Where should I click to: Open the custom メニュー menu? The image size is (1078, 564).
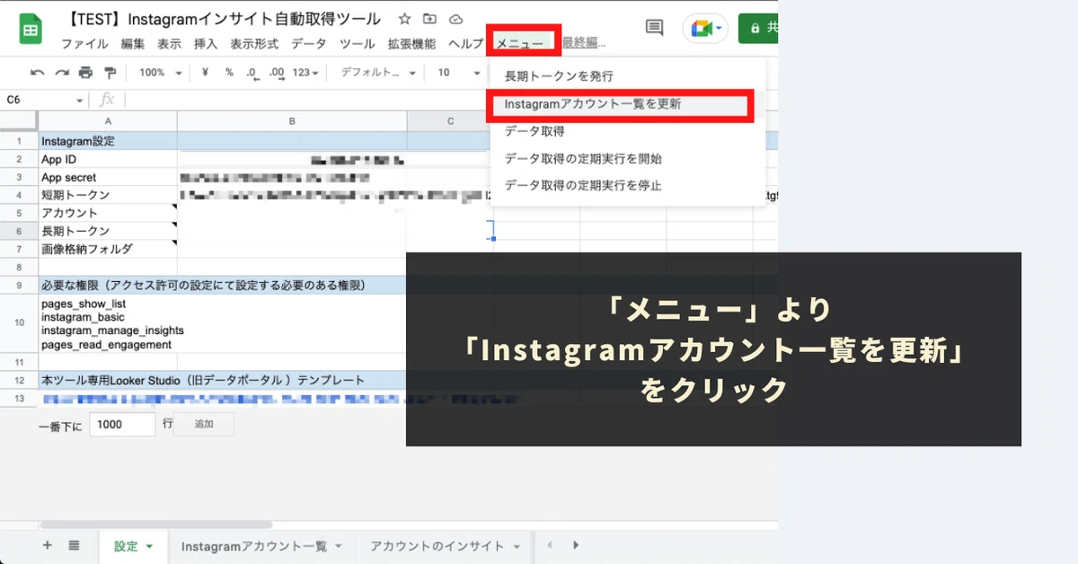pos(521,44)
